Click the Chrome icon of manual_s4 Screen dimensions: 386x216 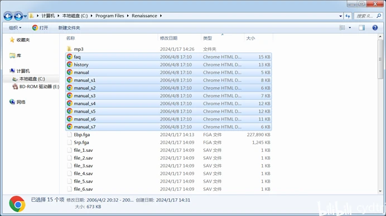click(69, 103)
